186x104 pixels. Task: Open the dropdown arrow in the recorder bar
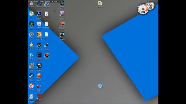[x=52, y=1]
